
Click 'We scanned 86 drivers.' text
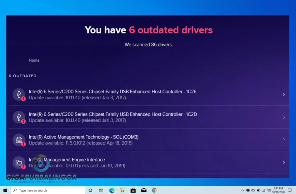pos(148,45)
